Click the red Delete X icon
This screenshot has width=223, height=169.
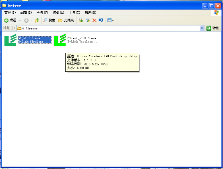[95, 21]
